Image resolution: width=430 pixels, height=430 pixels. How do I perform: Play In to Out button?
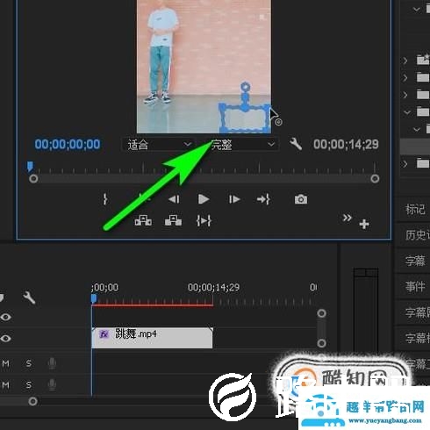(x=204, y=221)
